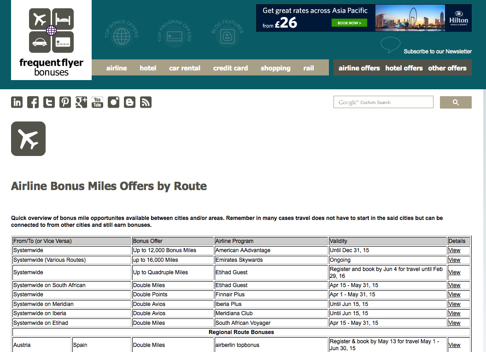This screenshot has height=352, width=486.
Task: Focus the Google Custom Search field
Action: 383,102
